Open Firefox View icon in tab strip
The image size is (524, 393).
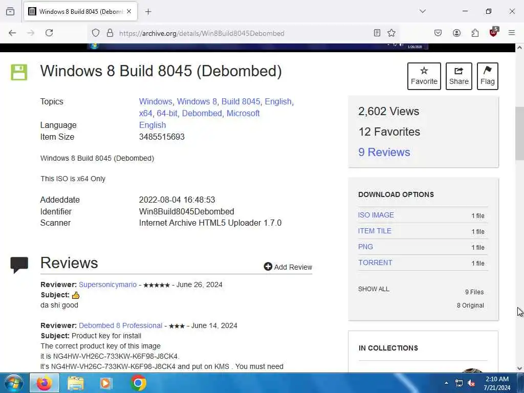click(10, 11)
